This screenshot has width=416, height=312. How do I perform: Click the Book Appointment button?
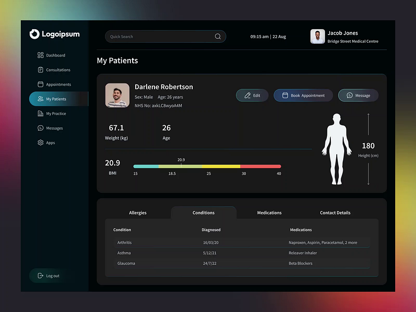click(x=303, y=95)
